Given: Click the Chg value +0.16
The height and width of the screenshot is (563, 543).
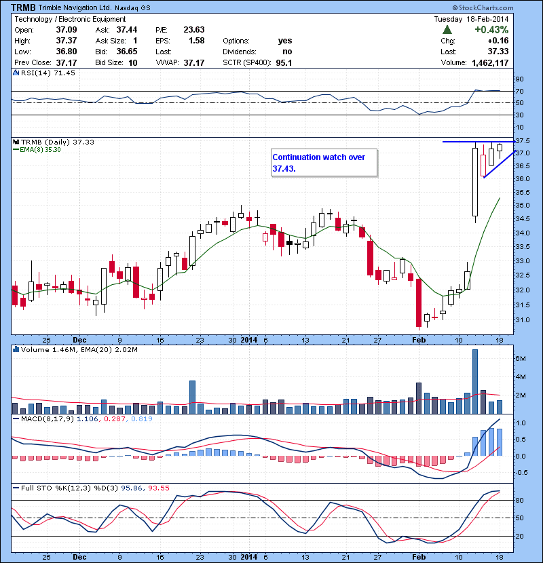Looking at the screenshot, I should [x=498, y=41].
